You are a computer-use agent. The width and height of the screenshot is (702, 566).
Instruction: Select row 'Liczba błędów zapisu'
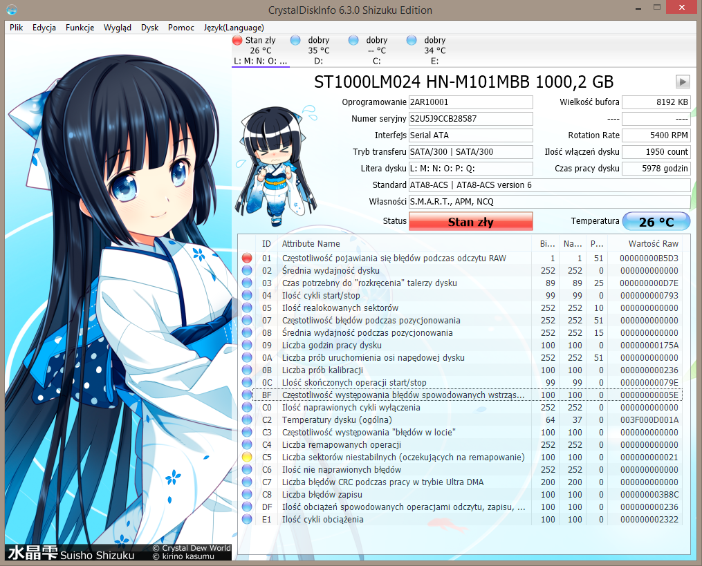461,494
